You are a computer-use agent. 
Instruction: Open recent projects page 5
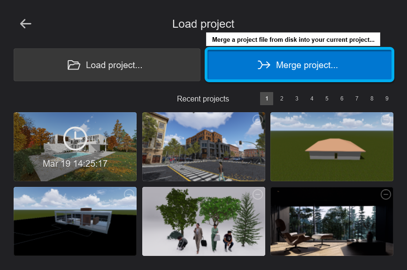(327, 99)
